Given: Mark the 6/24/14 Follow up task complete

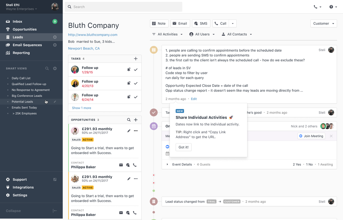Looking at the screenshot, I should 136,97.
